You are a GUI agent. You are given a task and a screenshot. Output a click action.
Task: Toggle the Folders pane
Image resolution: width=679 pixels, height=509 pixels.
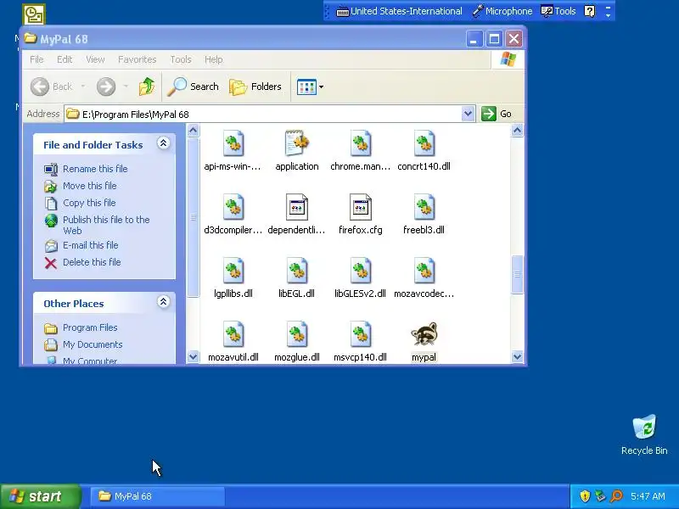pyautogui.click(x=255, y=87)
